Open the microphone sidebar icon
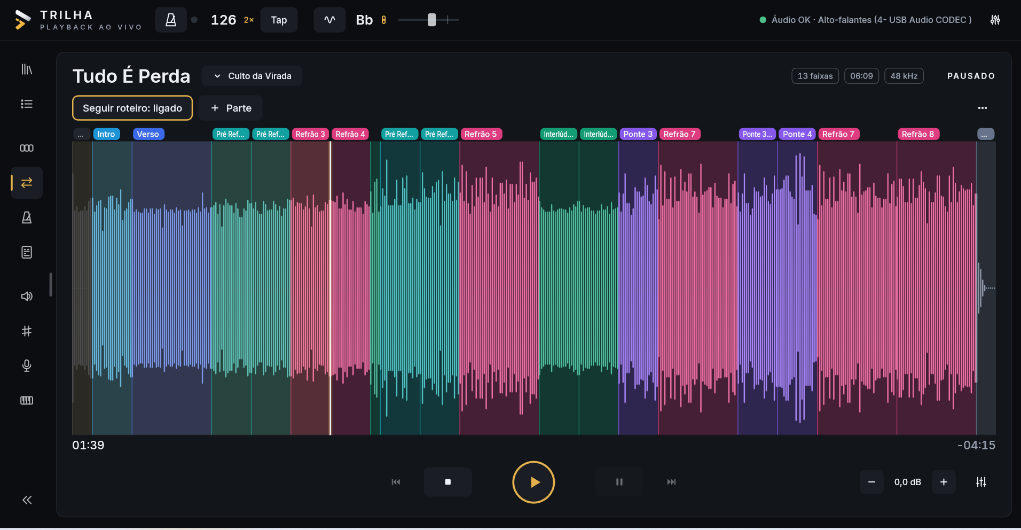Screen dimensions: 1021x530 click(27, 365)
